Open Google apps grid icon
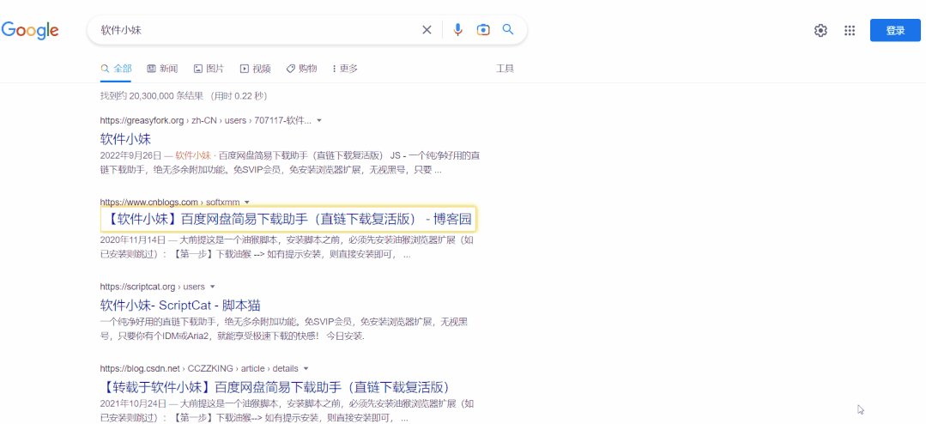The image size is (926, 424). point(850,31)
